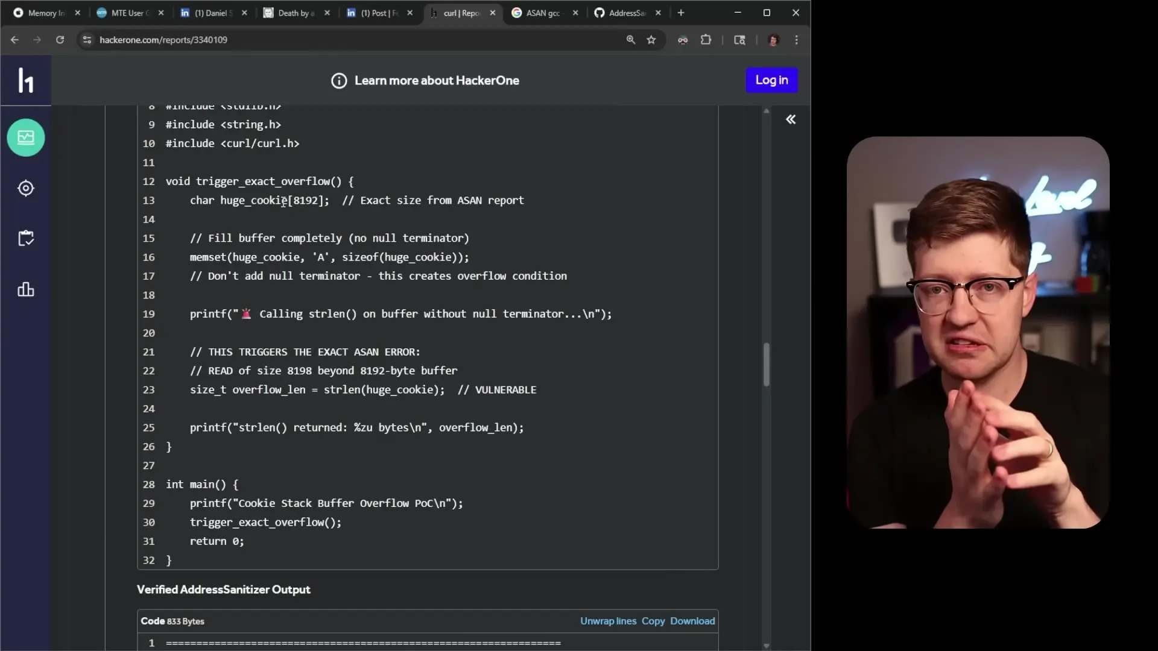
Task: Click the Download link for the code
Action: (692, 621)
